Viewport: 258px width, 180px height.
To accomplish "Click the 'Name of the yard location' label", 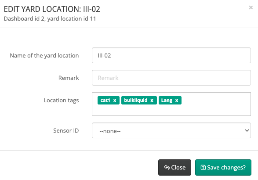I will click(44, 56).
